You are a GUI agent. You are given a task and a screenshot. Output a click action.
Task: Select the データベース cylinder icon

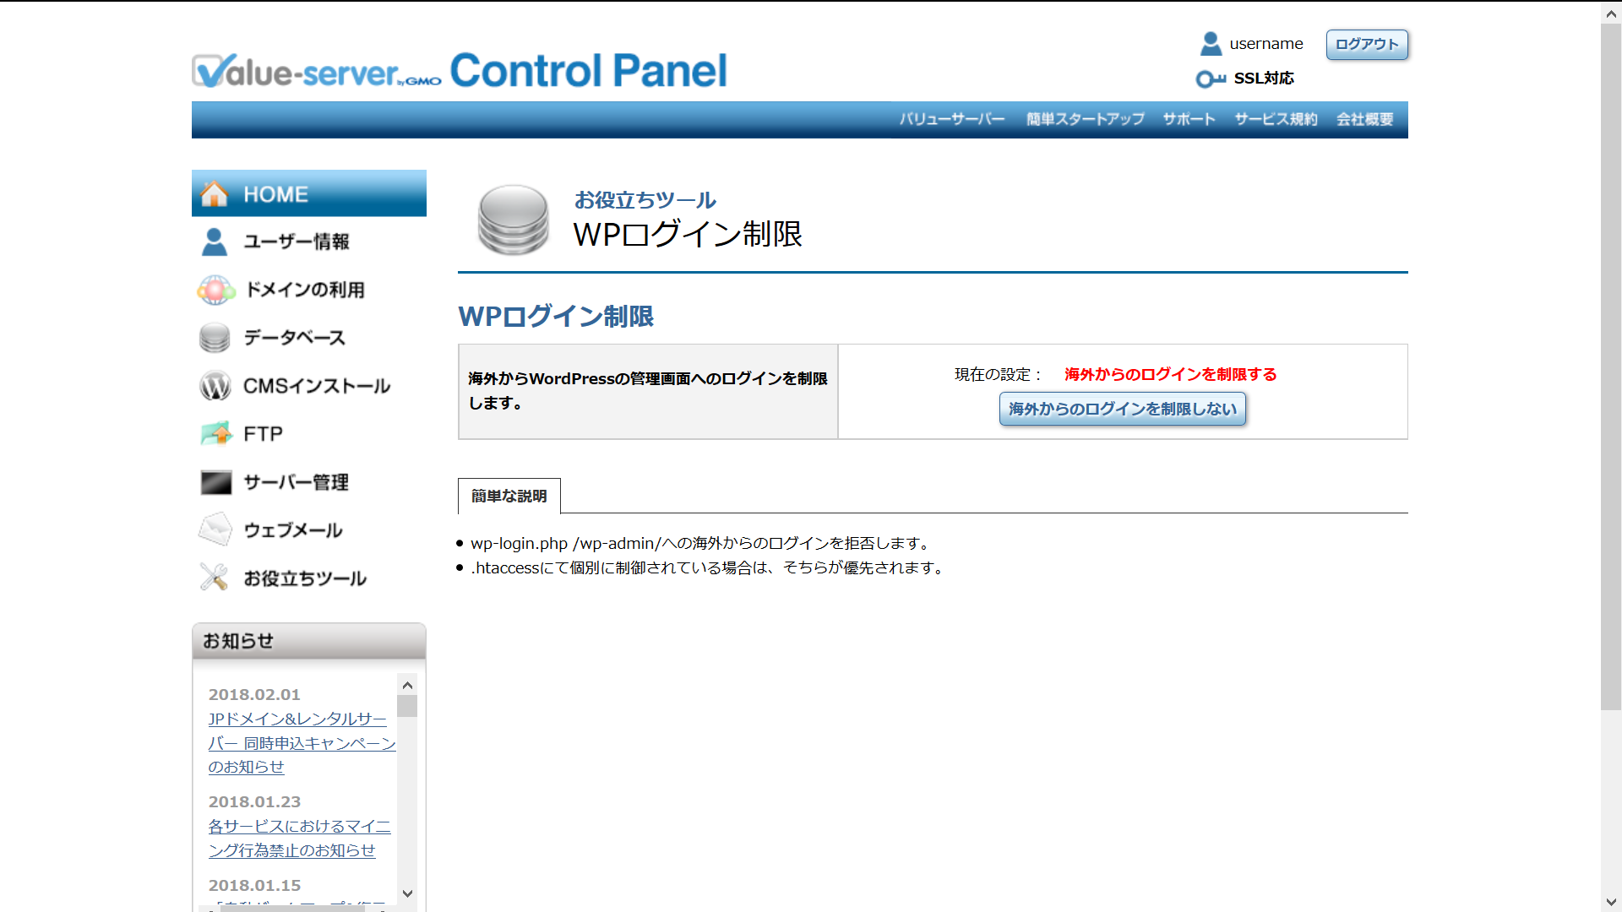point(215,338)
